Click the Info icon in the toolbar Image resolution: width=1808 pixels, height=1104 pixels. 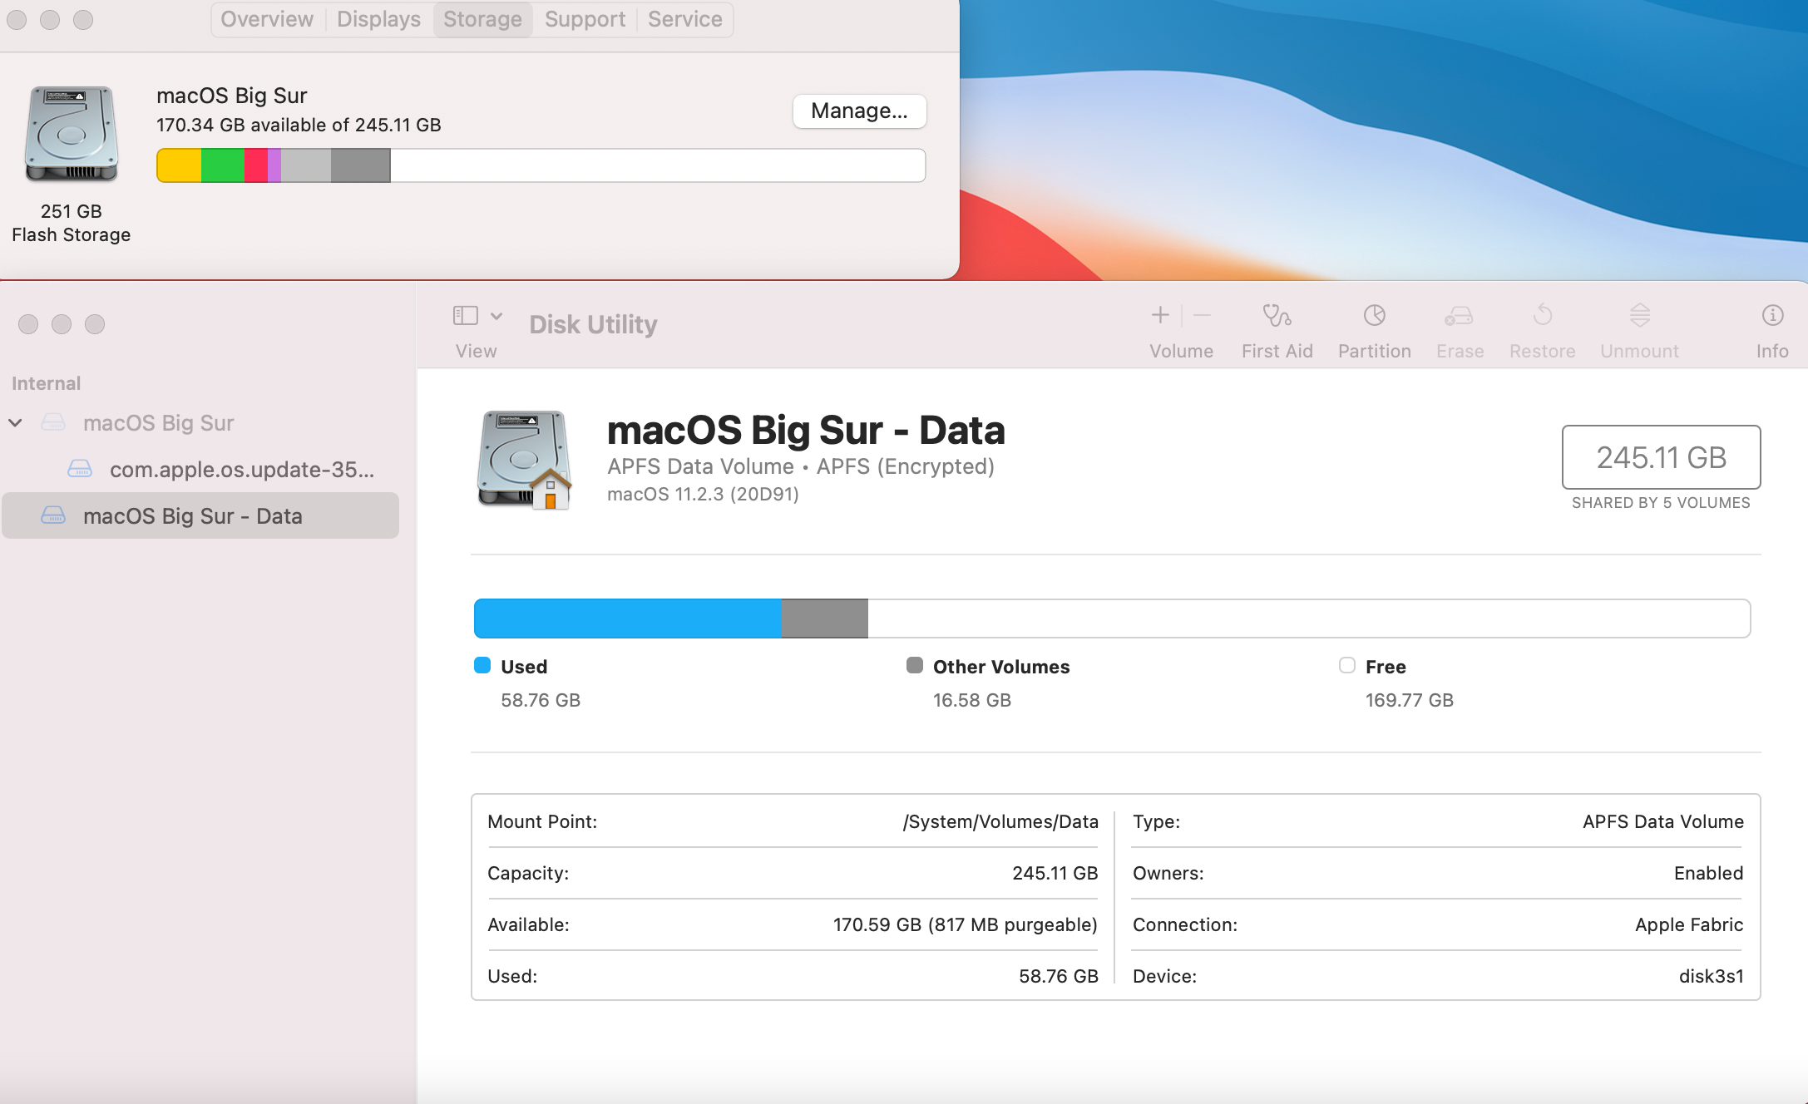point(1772,316)
